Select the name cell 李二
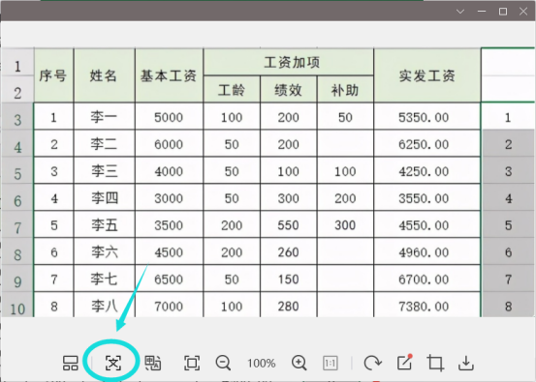Image resolution: width=536 pixels, height=382 pixels. (105, 143)
